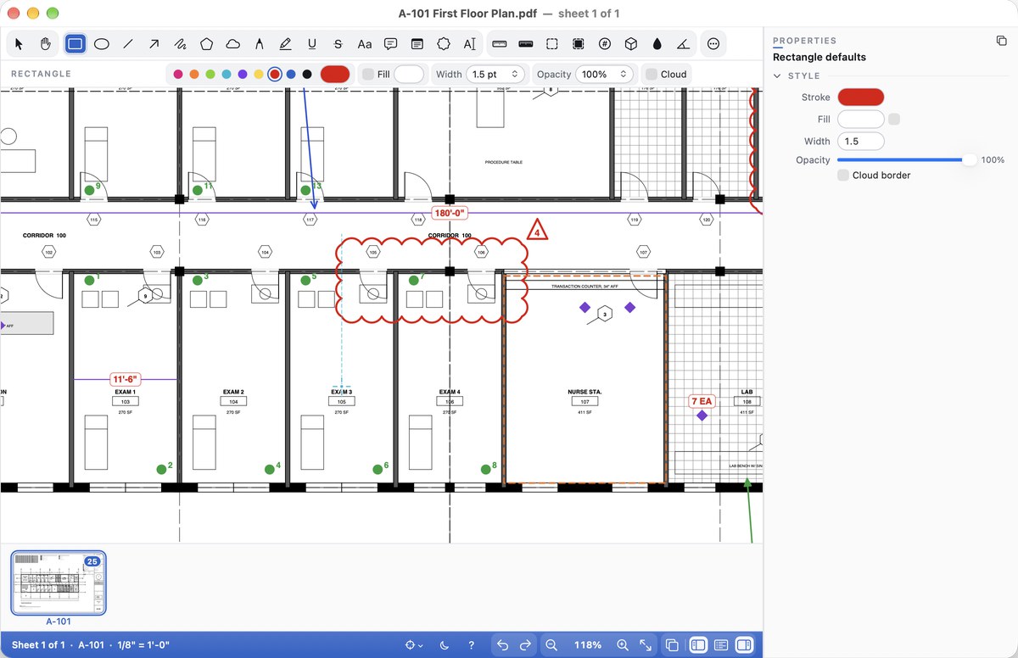Activate the hand pan tool
Screen dimensions: 1018x658
click(x=46, y=44)
